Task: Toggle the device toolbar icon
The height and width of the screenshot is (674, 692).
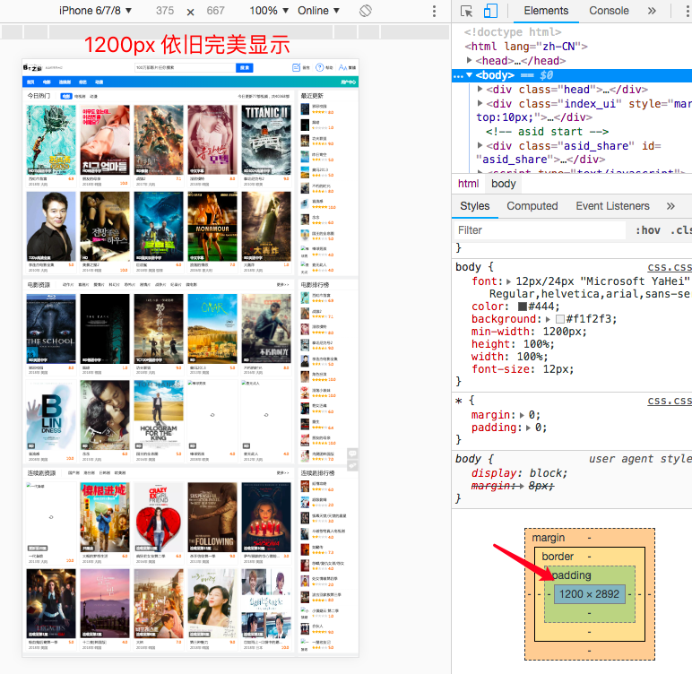Action: 490,11
